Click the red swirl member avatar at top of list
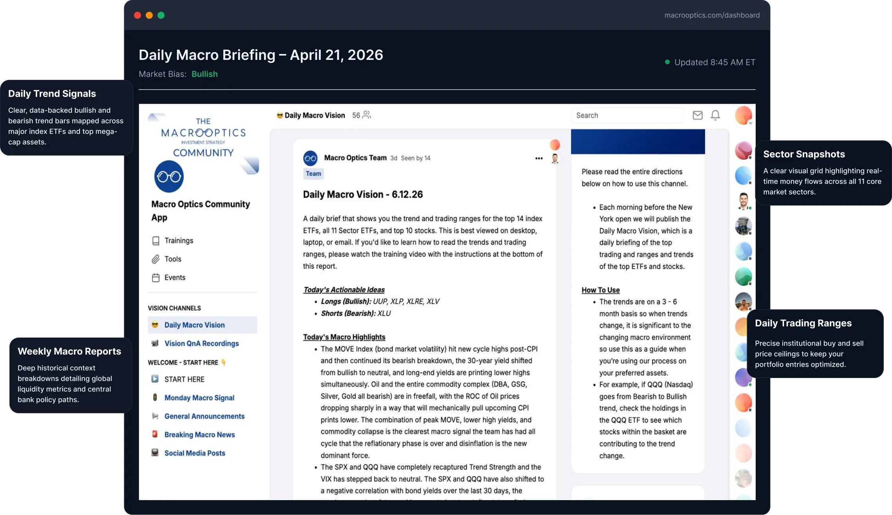This screenshot has width=892, height=515. (743, 151)
